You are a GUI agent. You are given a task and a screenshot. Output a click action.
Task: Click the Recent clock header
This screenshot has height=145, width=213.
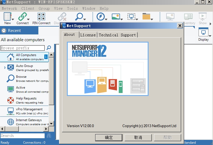click(19, 30)
